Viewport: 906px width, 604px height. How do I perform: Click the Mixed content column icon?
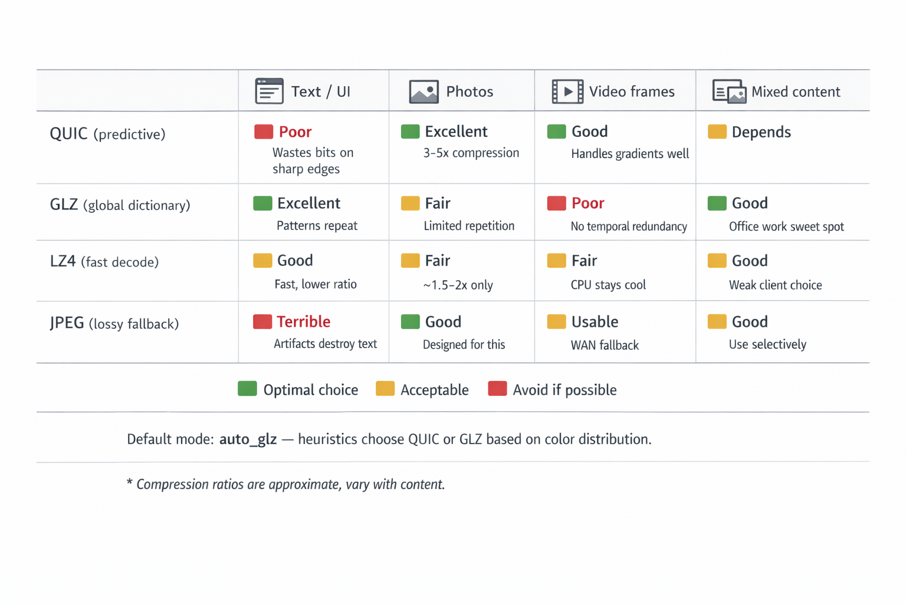coord(729,92)
